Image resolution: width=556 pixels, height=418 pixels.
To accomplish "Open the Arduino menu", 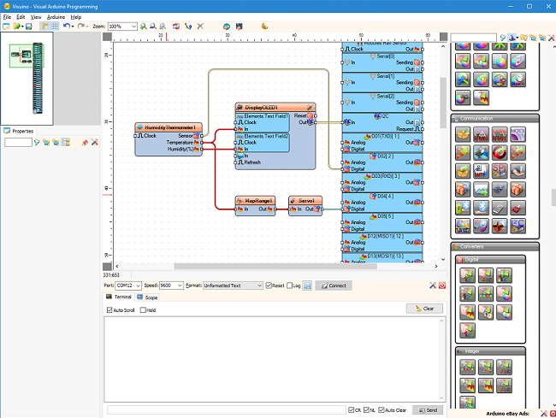I will [x=56, y=17].
